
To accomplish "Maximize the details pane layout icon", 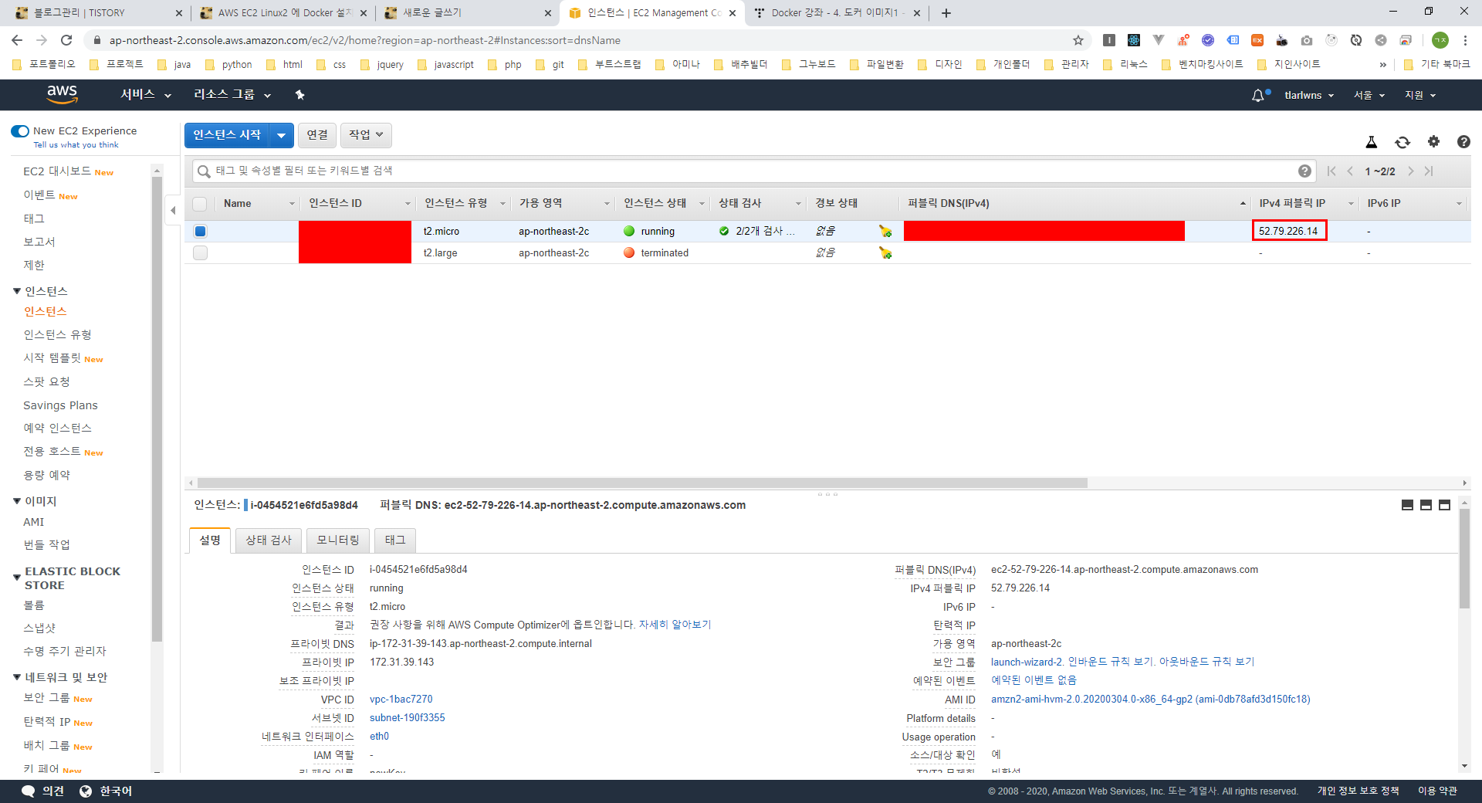I will pyautogui.click(x=1444, y=505).
